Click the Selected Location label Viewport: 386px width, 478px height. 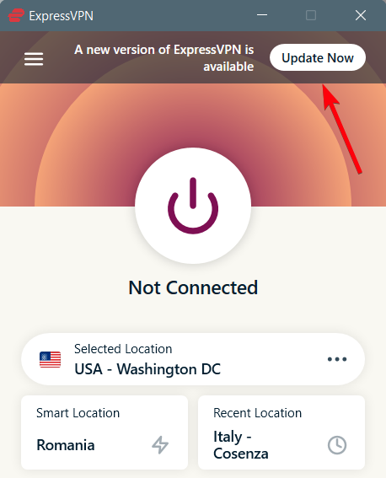123,349
